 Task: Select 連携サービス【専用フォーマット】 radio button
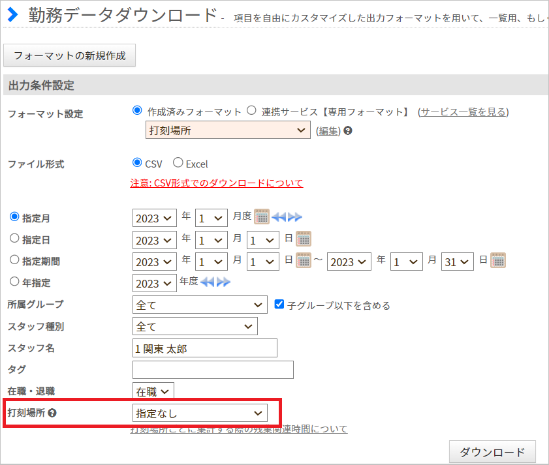point(251,112)
